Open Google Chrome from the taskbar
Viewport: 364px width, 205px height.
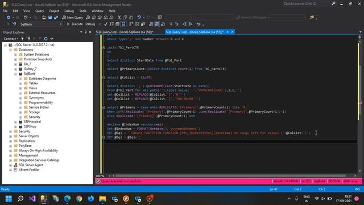pos(79,199)
